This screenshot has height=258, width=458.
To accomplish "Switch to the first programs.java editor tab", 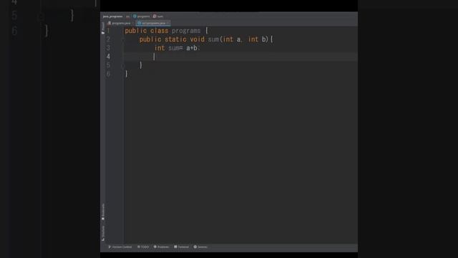I will (120, 23).
